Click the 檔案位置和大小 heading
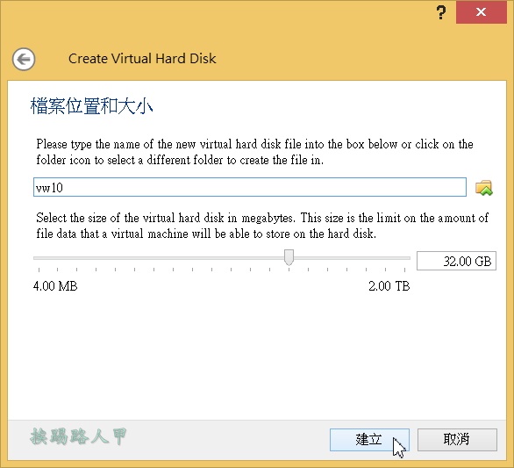The width and height of the screenshot is (514, 468). [x=92, y=106]
